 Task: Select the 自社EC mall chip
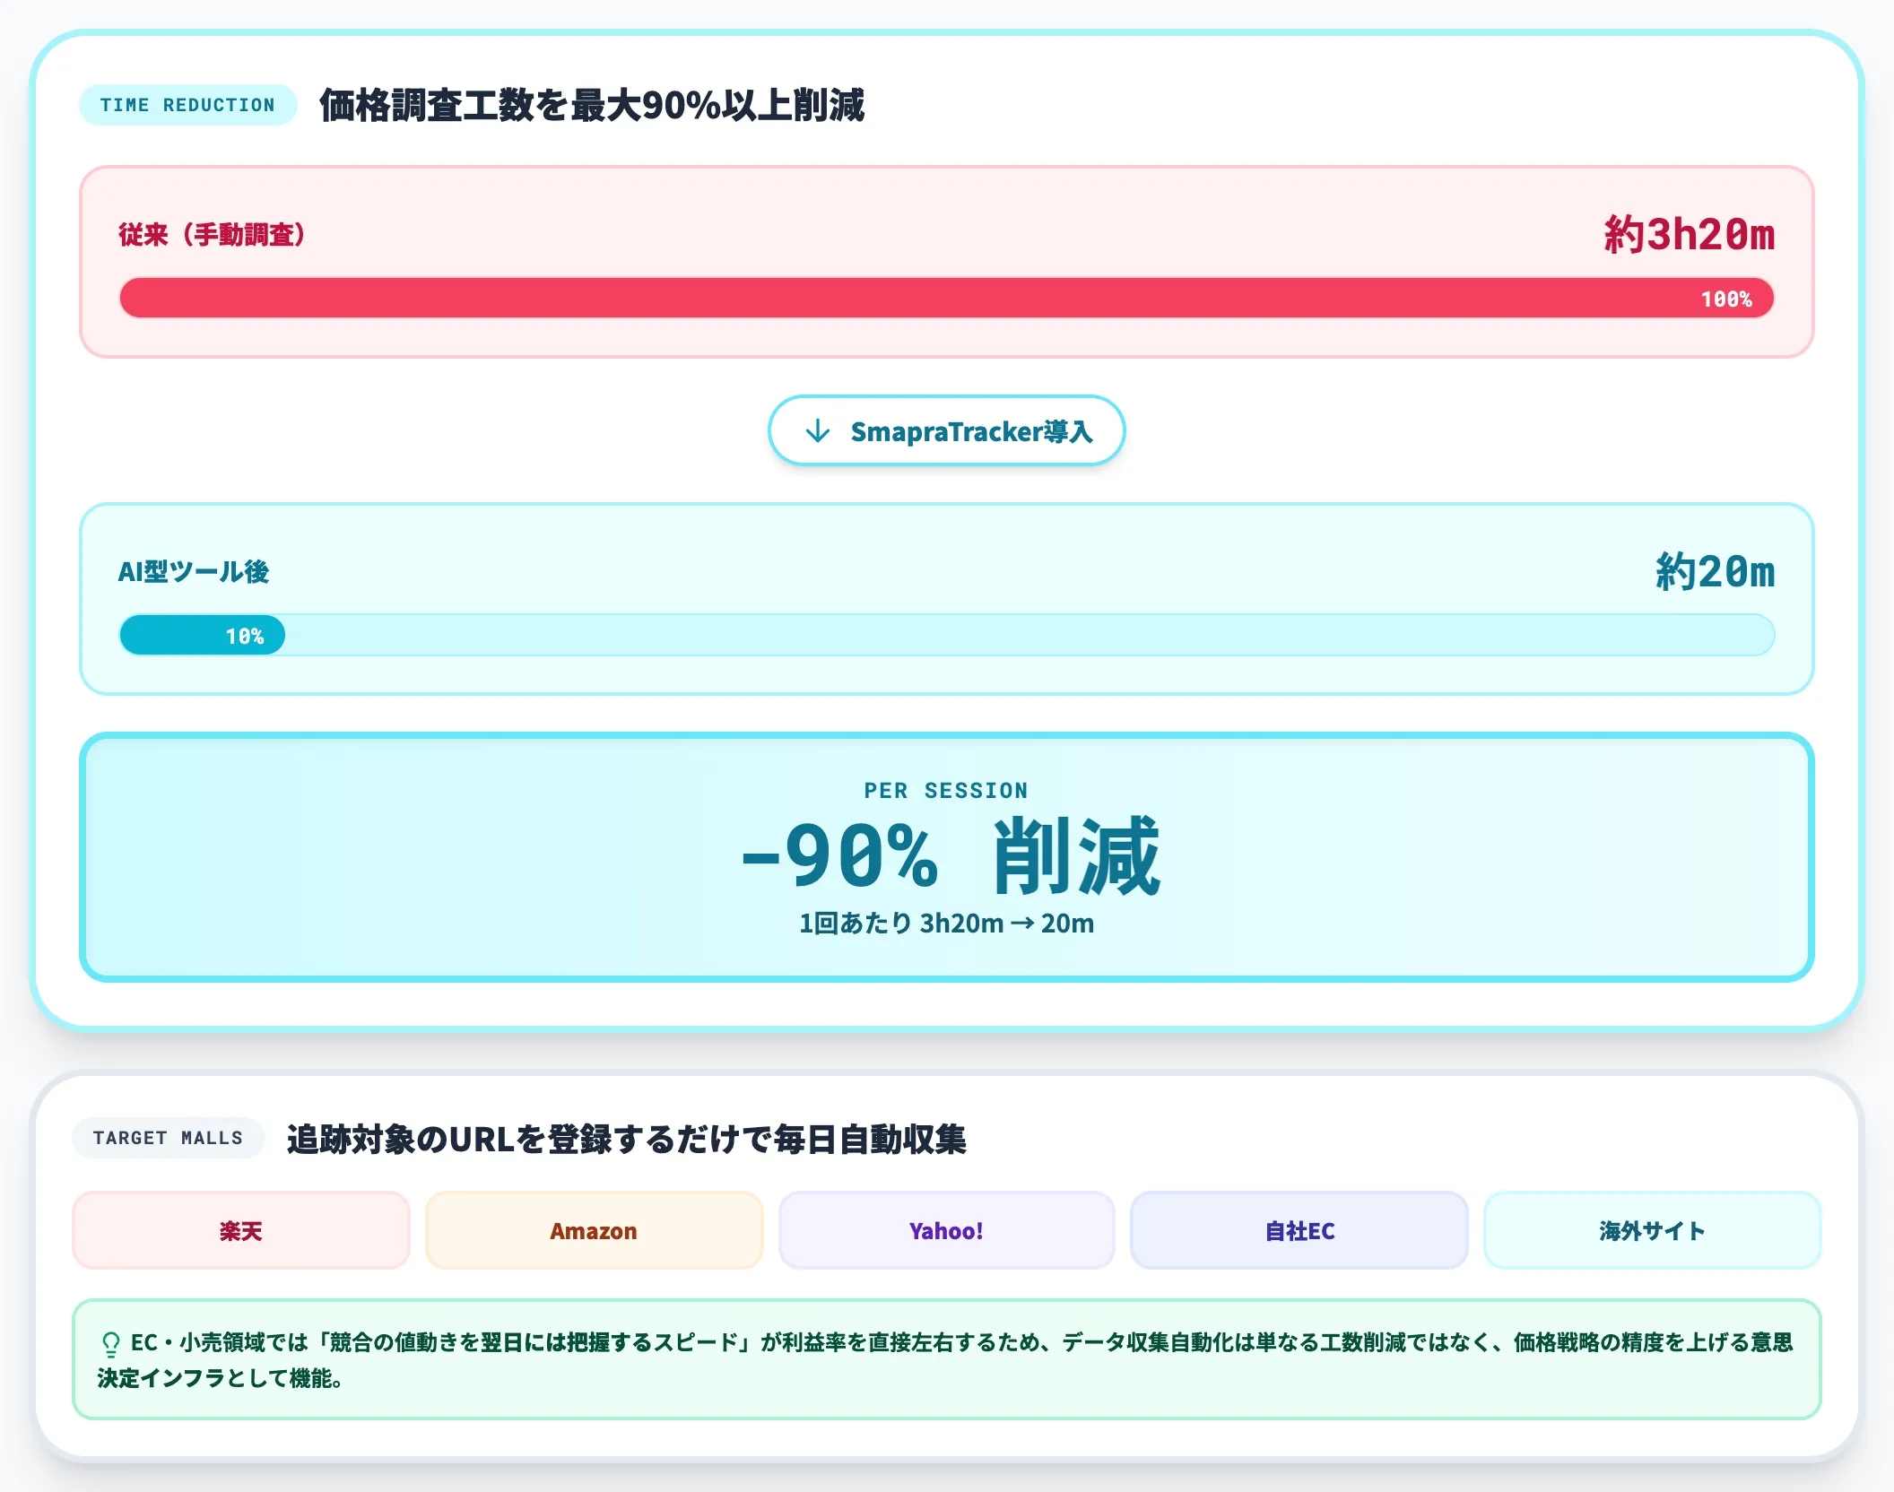(1299, 1230)
